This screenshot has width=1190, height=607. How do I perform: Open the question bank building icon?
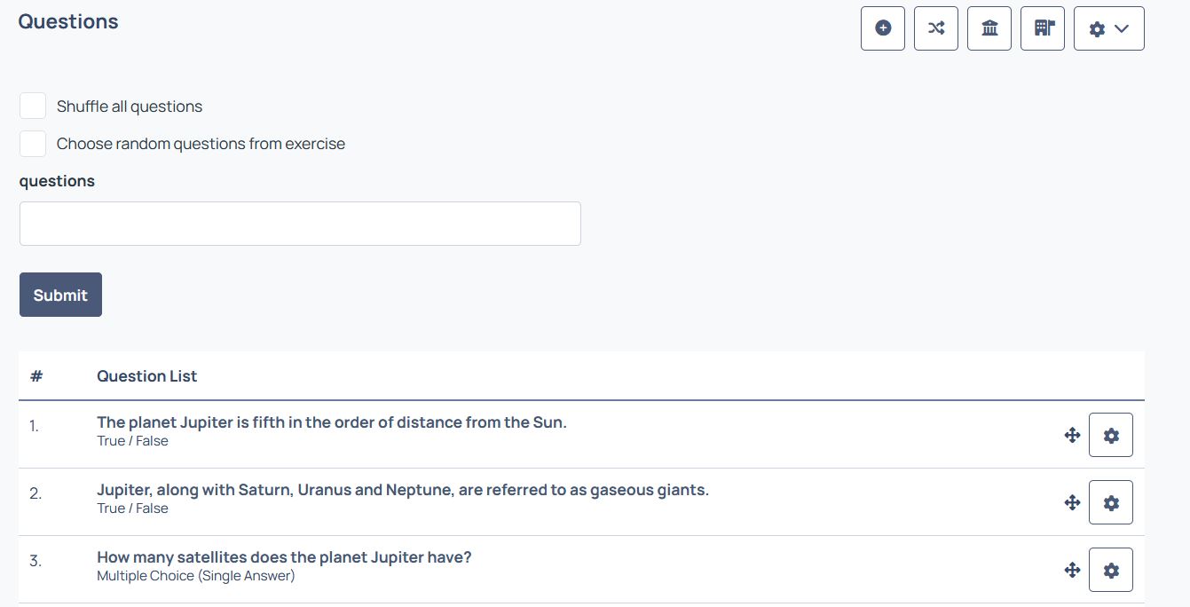point(989,28)
